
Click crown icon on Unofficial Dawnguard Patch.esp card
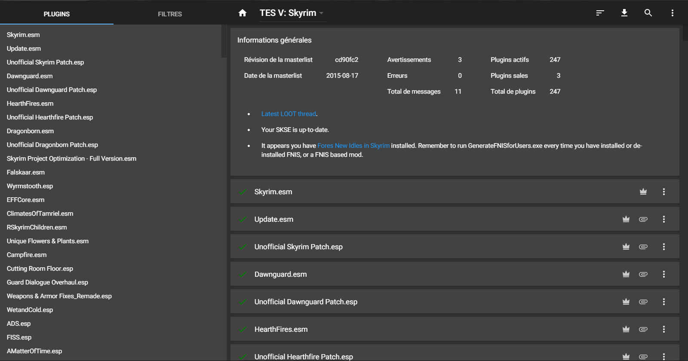click(626, 302)
